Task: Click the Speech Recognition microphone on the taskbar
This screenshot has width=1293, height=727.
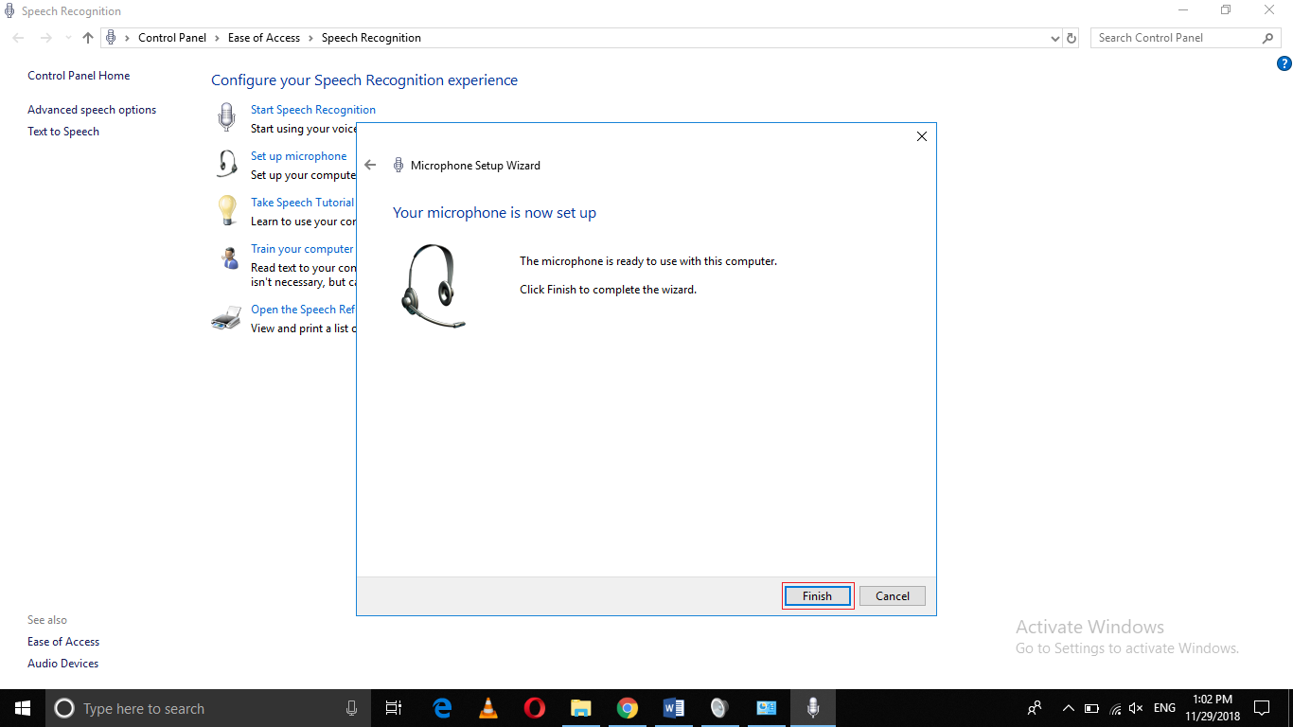Action: [x=812, y=707]
